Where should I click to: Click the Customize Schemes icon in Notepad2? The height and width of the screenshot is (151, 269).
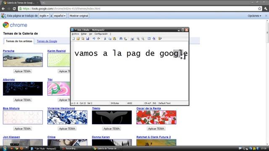tap(154, 39)
